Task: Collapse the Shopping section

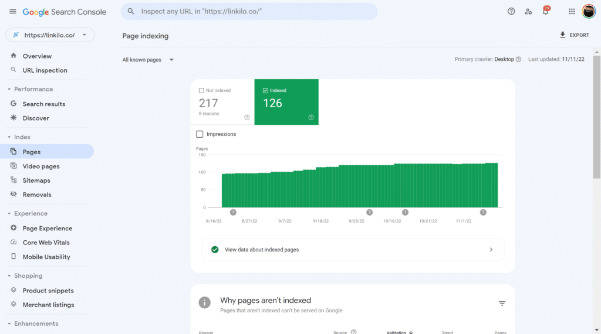Action: click(x=9, y=276)
